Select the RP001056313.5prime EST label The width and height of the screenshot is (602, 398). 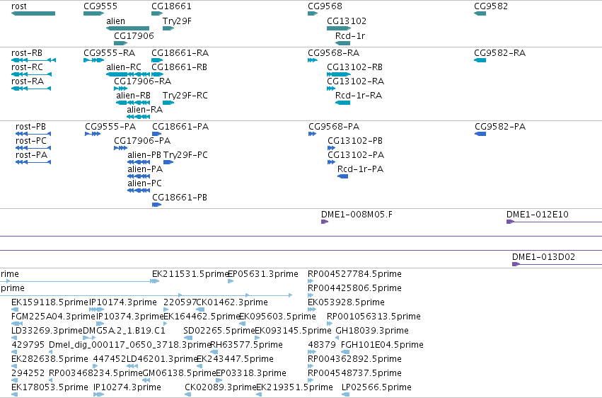(374, 317)
